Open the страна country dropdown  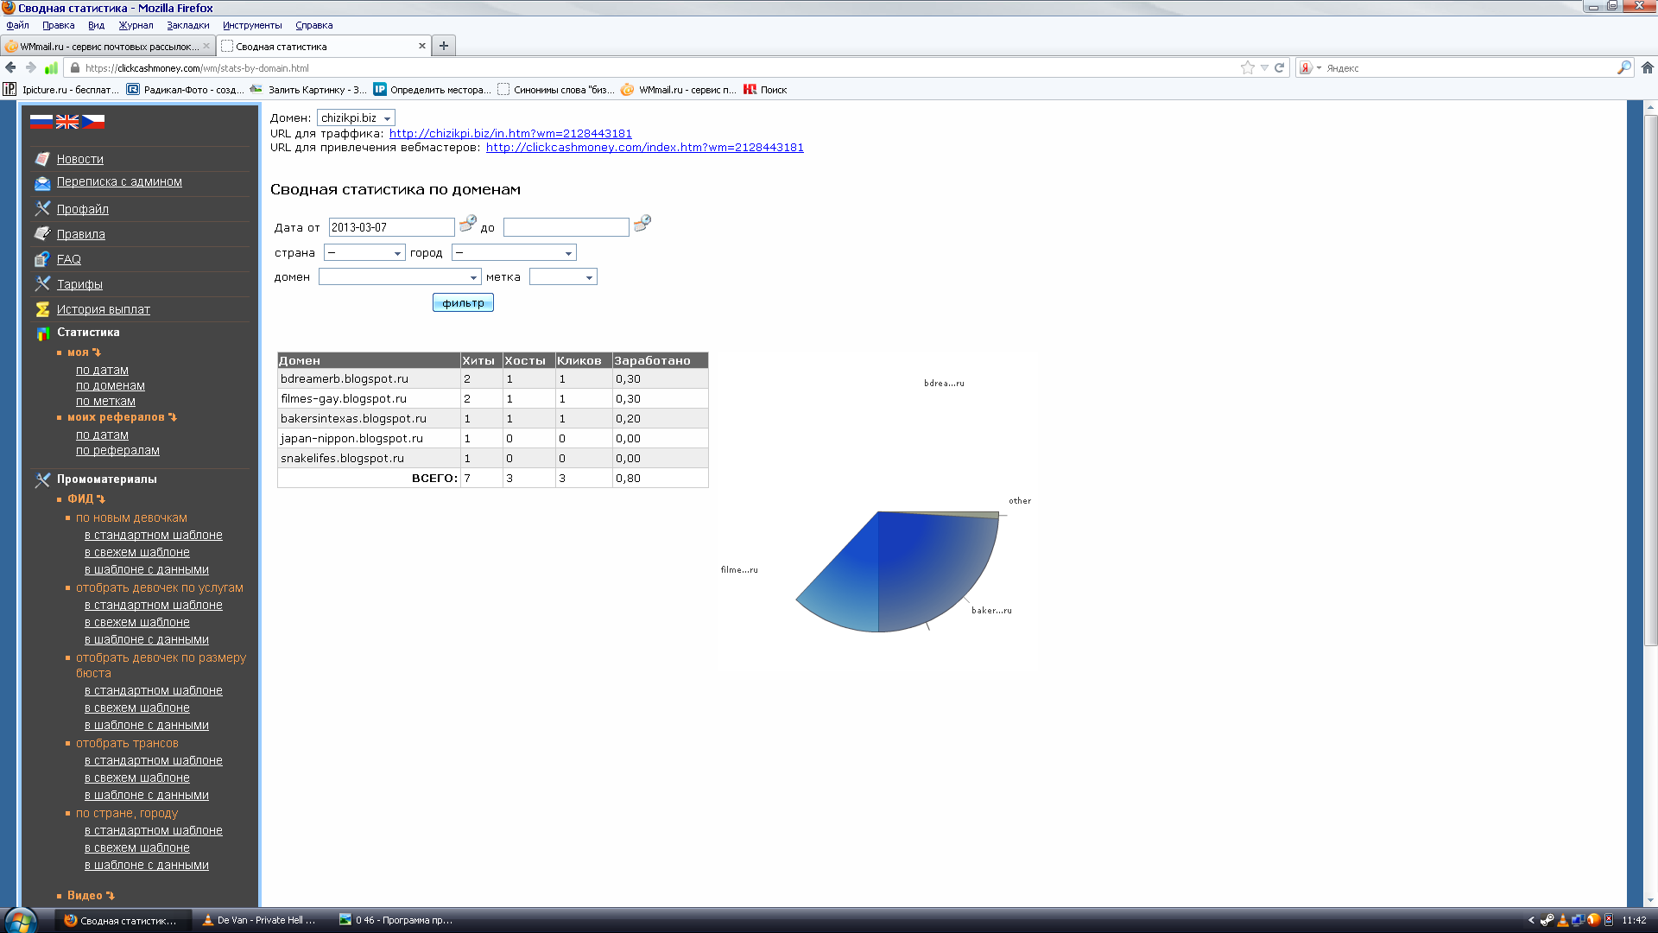pyautogui.click(x=364, y=252)
